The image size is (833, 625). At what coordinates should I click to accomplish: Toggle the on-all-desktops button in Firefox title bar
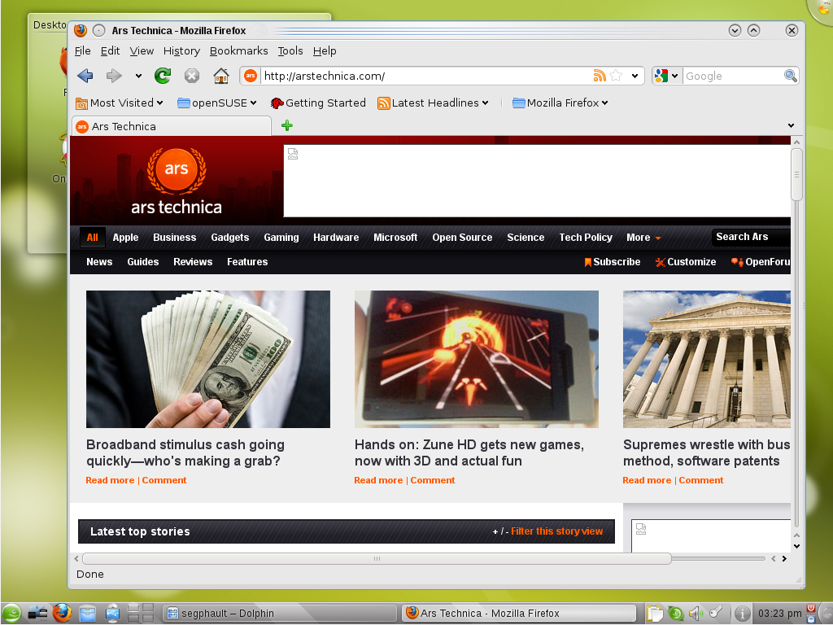[x=98, y=31]
